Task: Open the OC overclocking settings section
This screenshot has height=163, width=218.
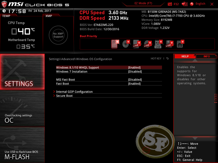Action: pyautogui.click(x=22, y=108)
